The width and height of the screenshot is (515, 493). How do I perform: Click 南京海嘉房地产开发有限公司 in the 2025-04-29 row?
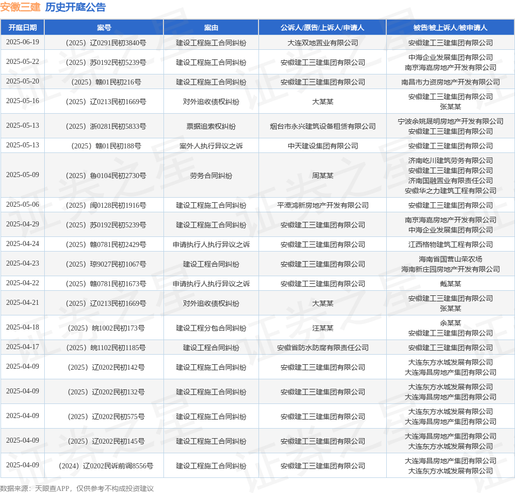450,220
